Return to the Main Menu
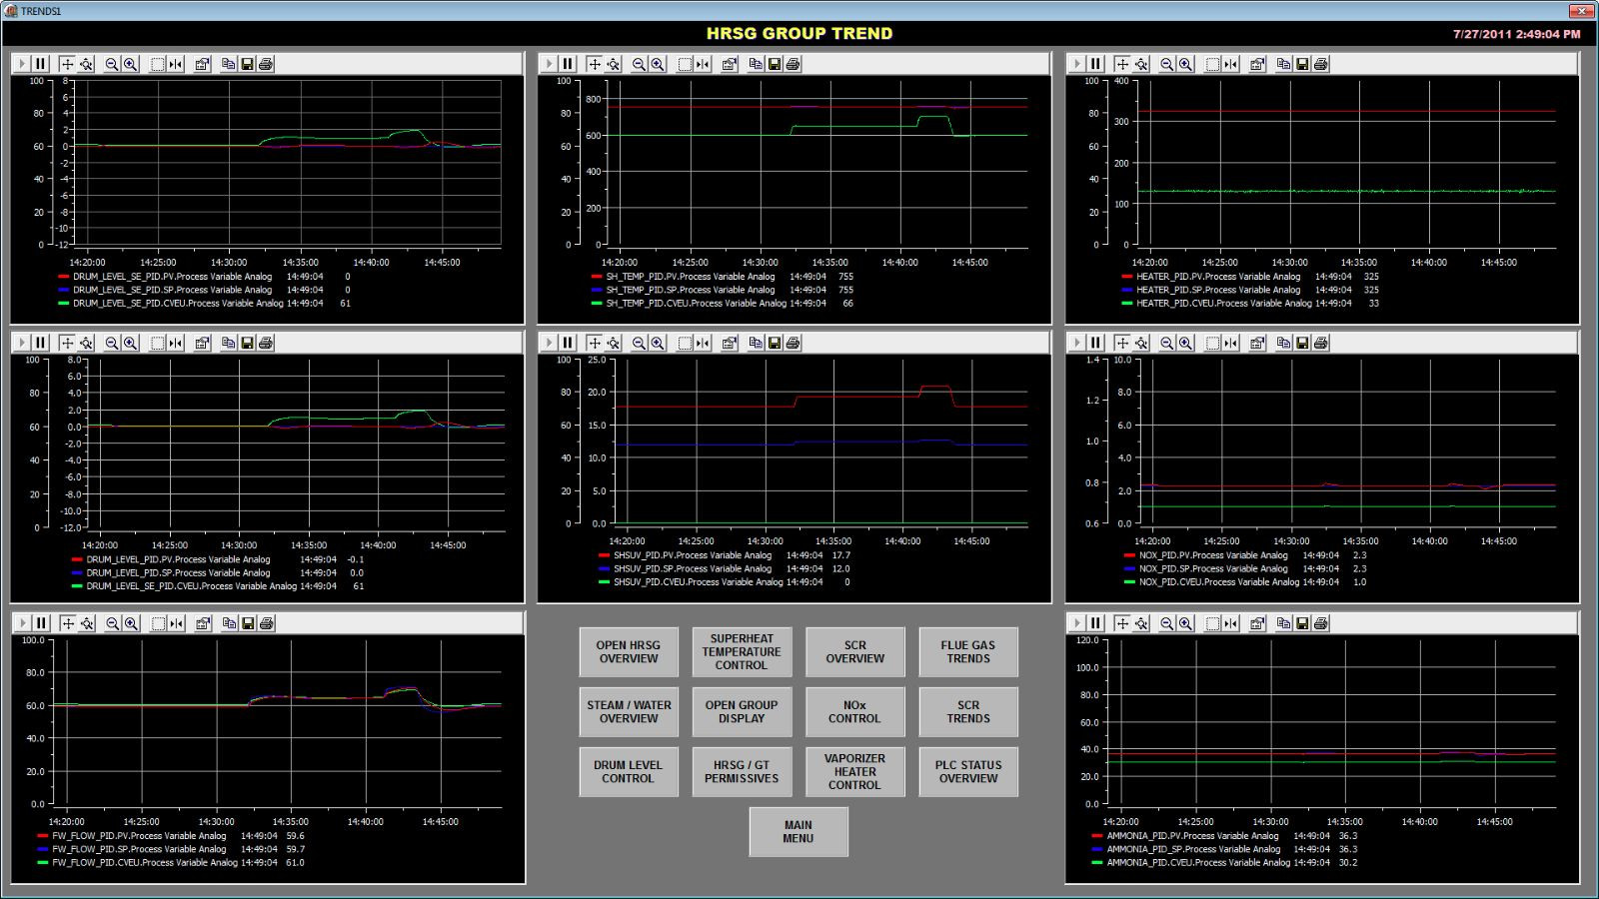Screen dimensions: 1599x899 [799, 832]
